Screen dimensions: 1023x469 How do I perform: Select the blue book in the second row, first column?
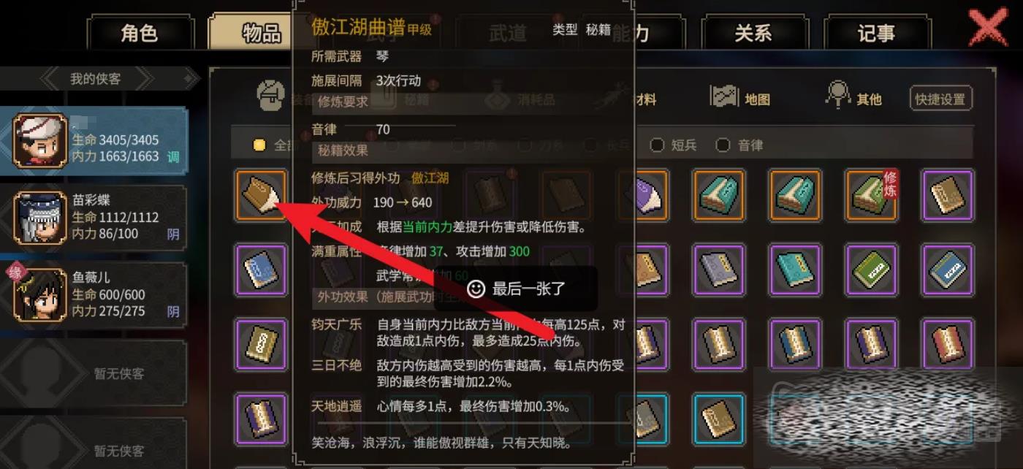pyautogui.click(x=261, y=270)
